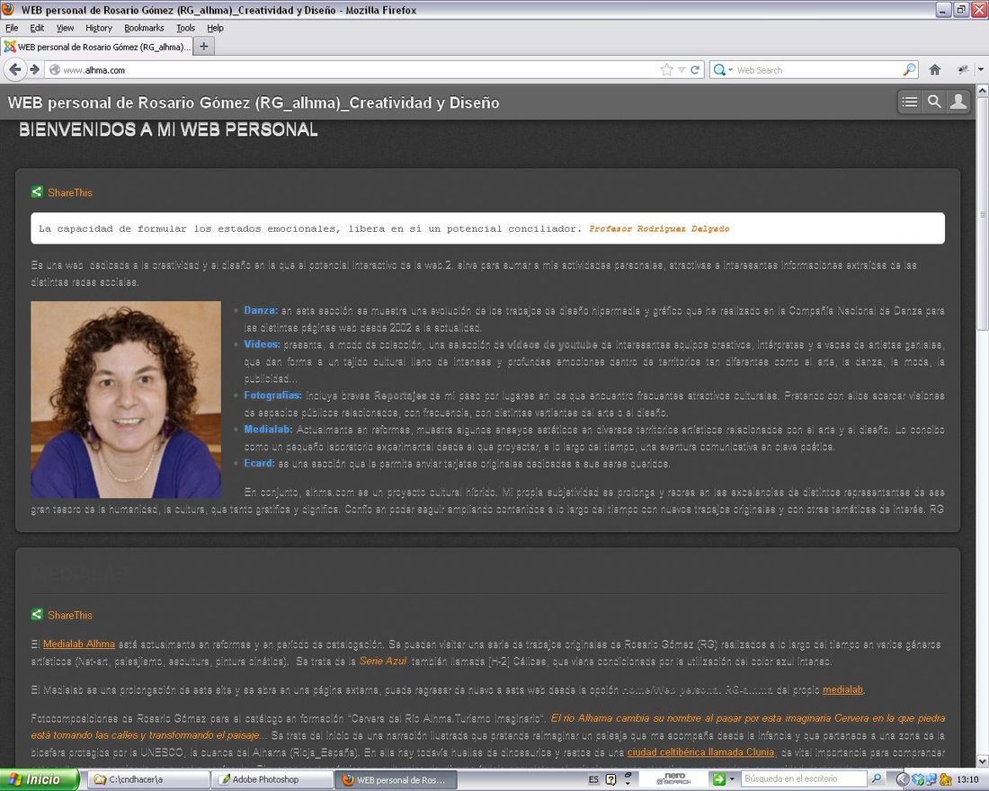Viewport: 989px width, 791px height.
Task: Click the green ShareThis icon in the Medialab card
Action: click(x=37, y=615)
